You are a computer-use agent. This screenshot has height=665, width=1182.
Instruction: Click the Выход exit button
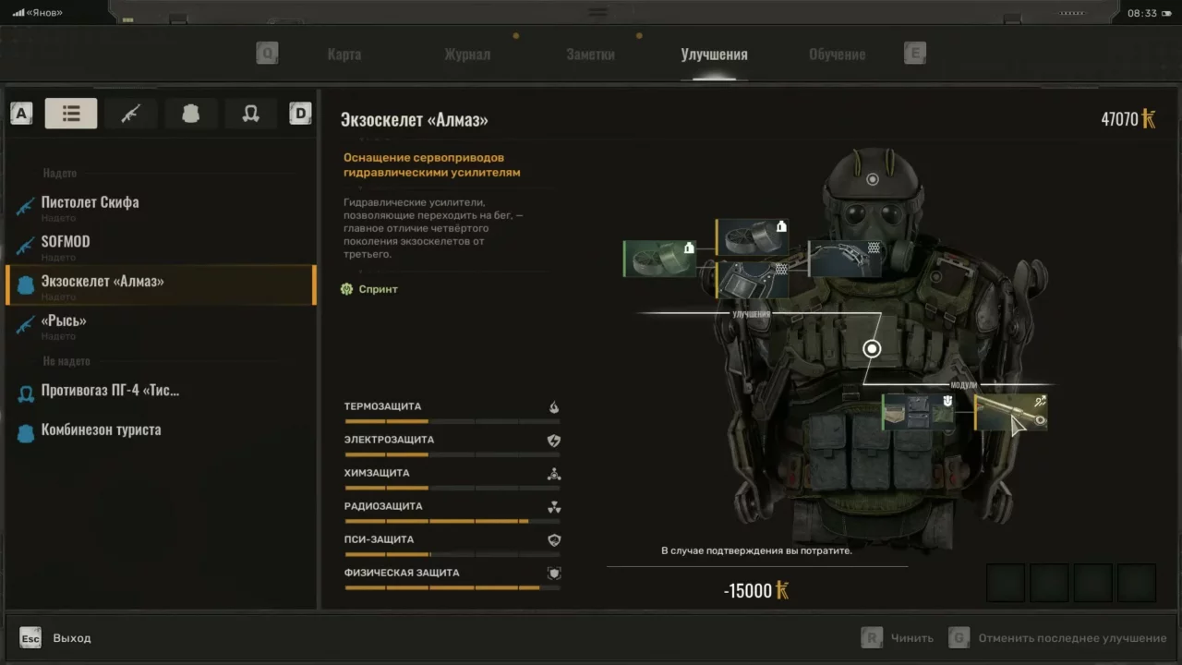[x=55, y=638]
